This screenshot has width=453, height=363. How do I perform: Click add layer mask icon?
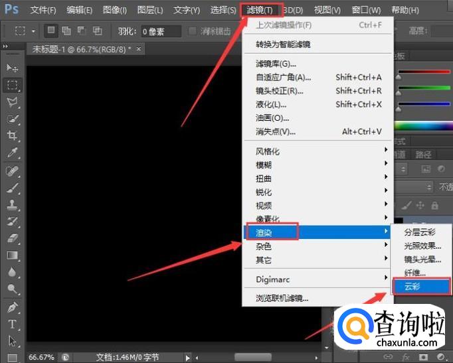pyautogui.click(x=424, y=357)
